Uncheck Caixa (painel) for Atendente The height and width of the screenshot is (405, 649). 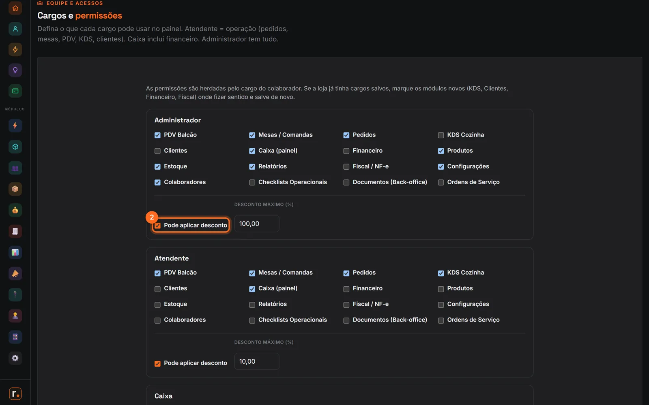pyautogui.click(x=252, y=289)
